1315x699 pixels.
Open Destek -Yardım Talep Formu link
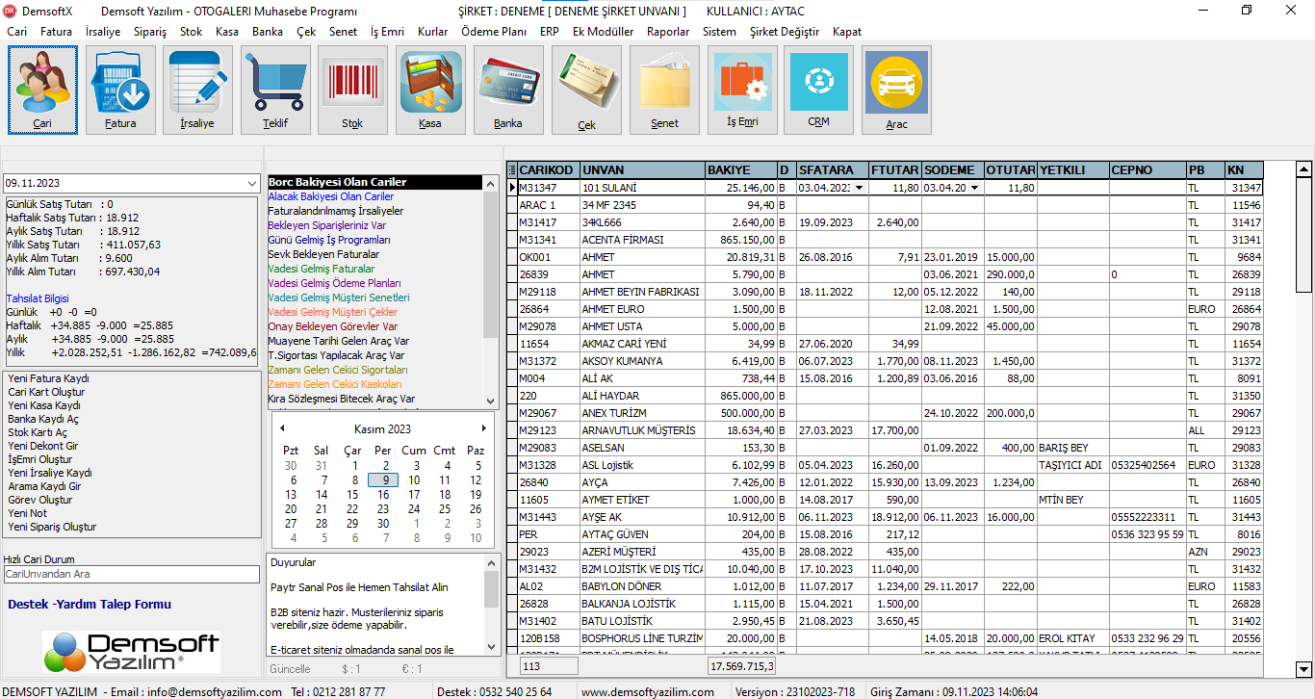click(90, 605)
